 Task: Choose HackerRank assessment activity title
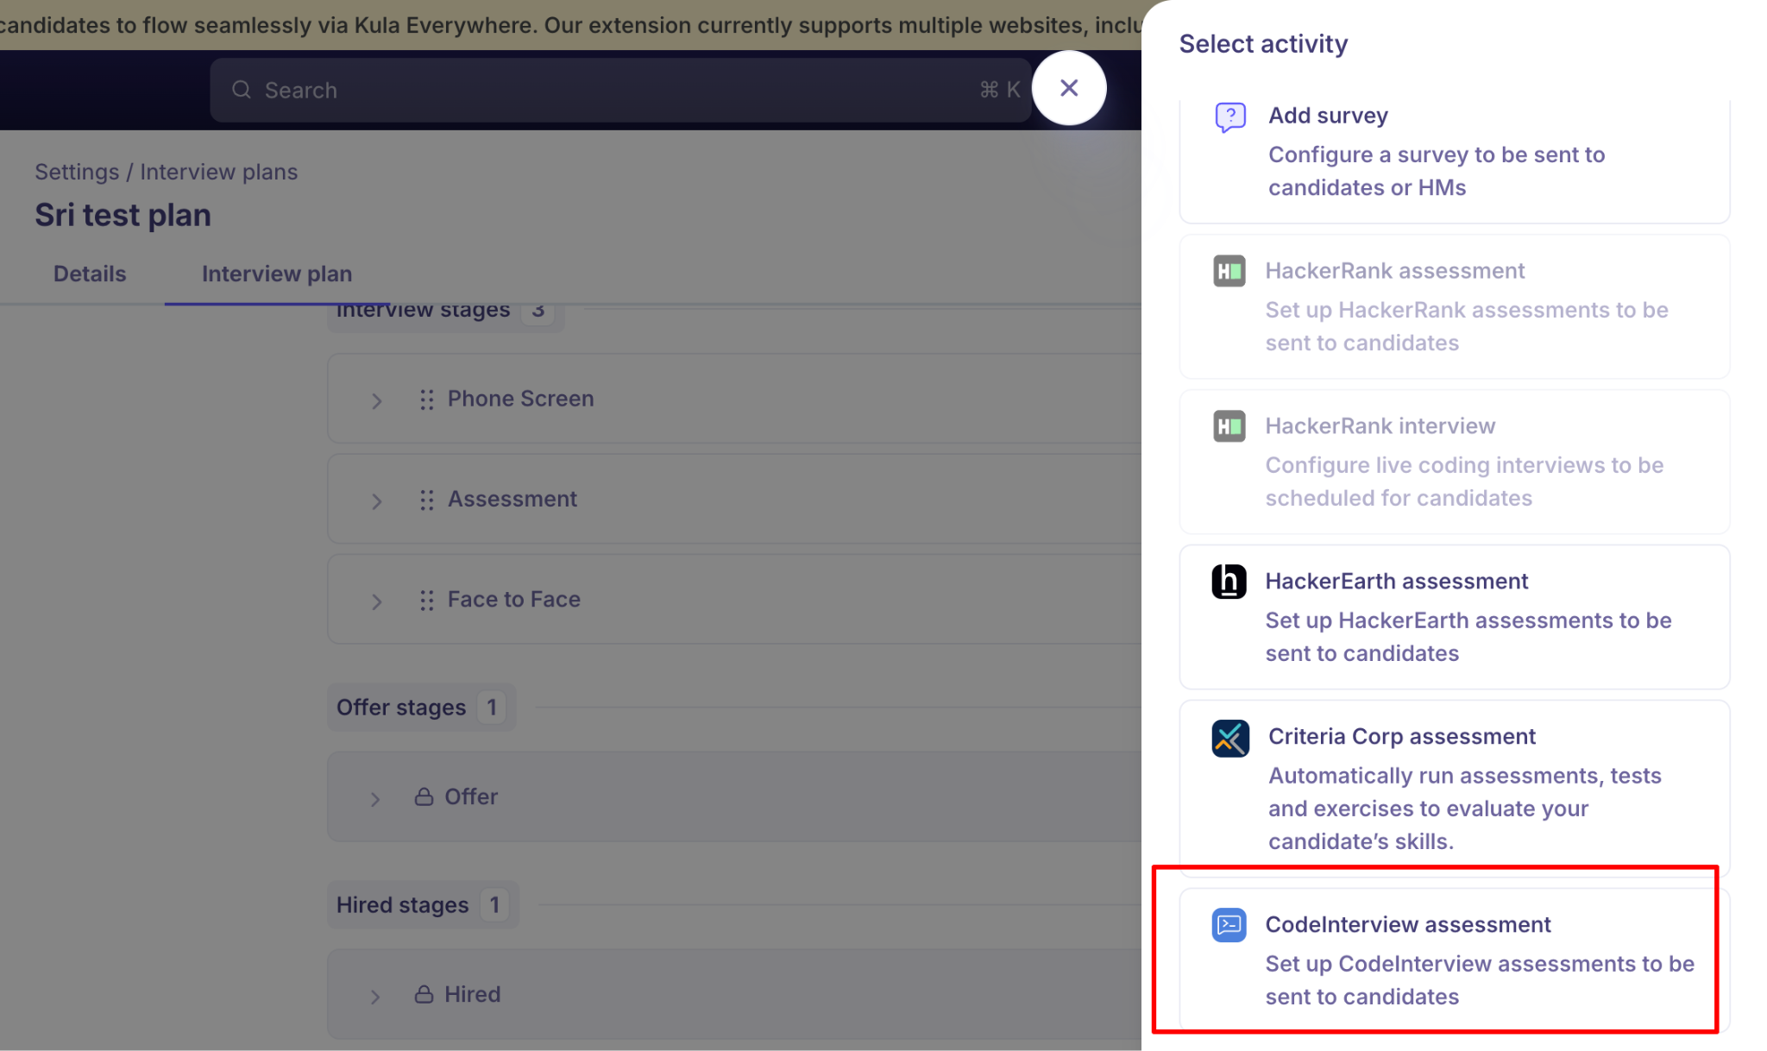pos(1395,271)
